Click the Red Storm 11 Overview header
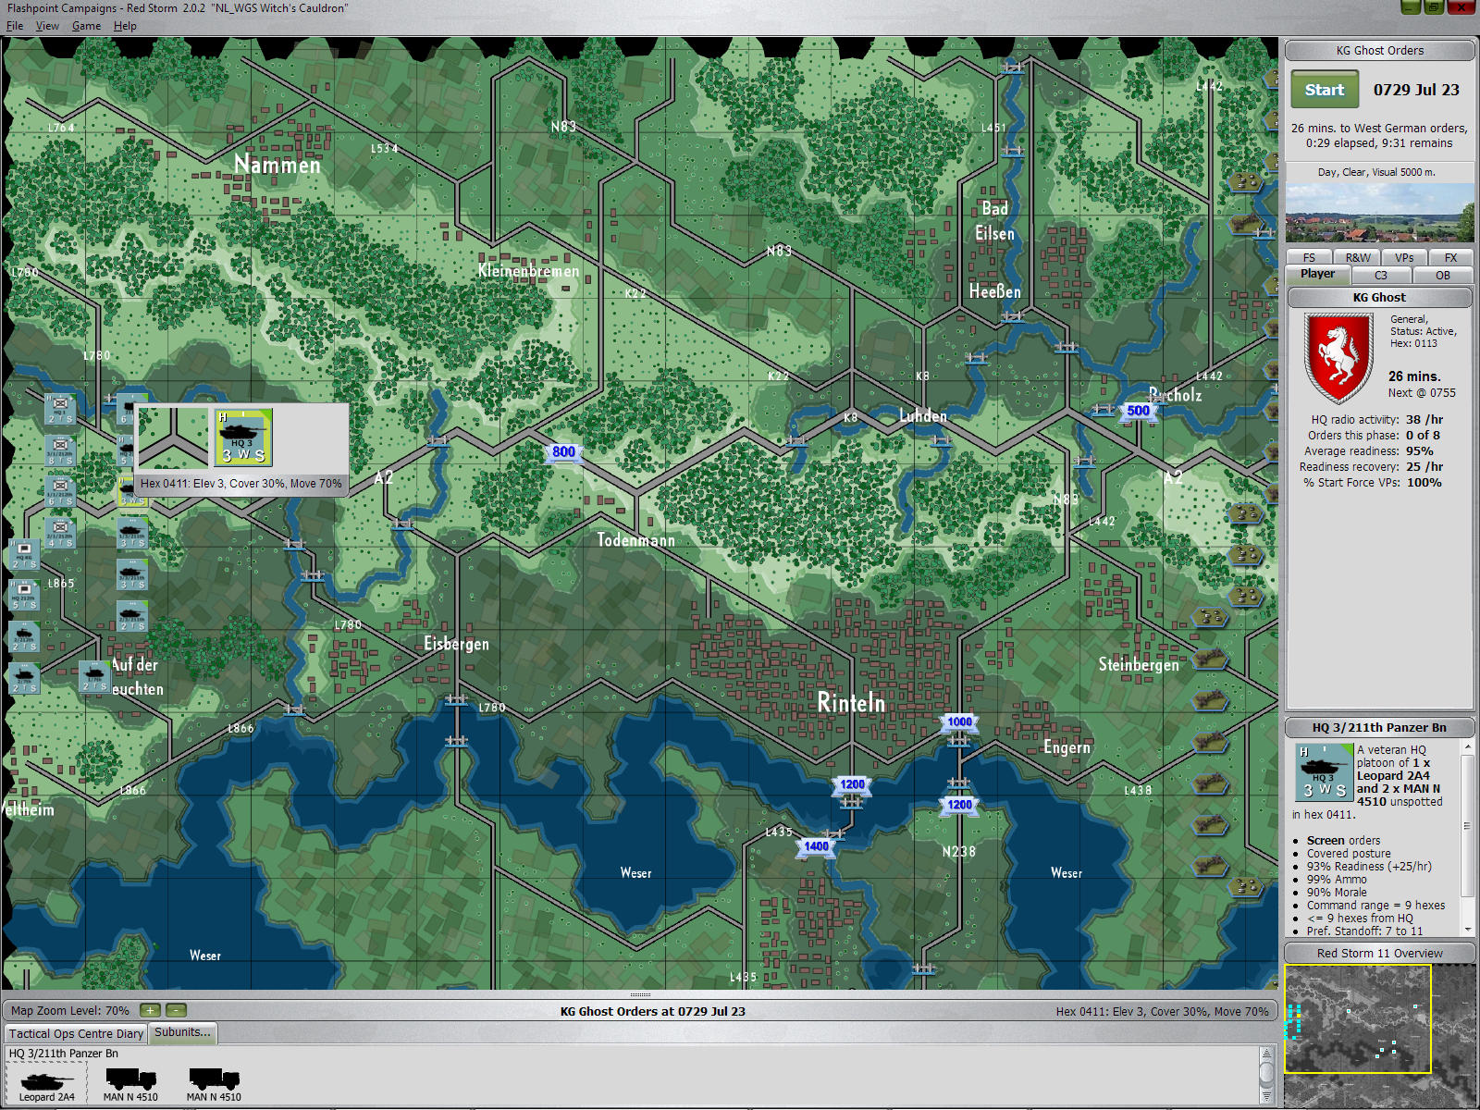 tap(1379, 954)
